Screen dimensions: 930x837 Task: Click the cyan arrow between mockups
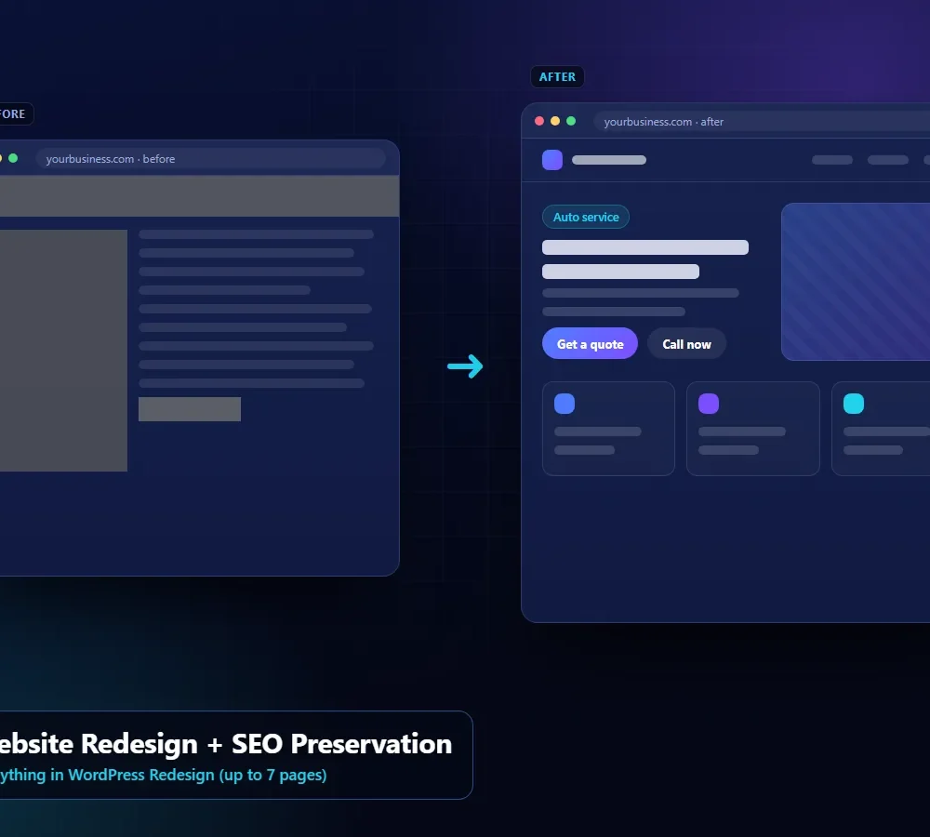(465, 366)
